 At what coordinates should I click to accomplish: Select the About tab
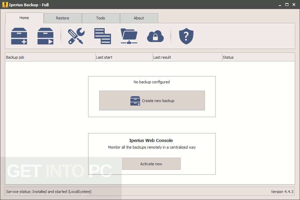pyautogui.click(x=139, y=18)
